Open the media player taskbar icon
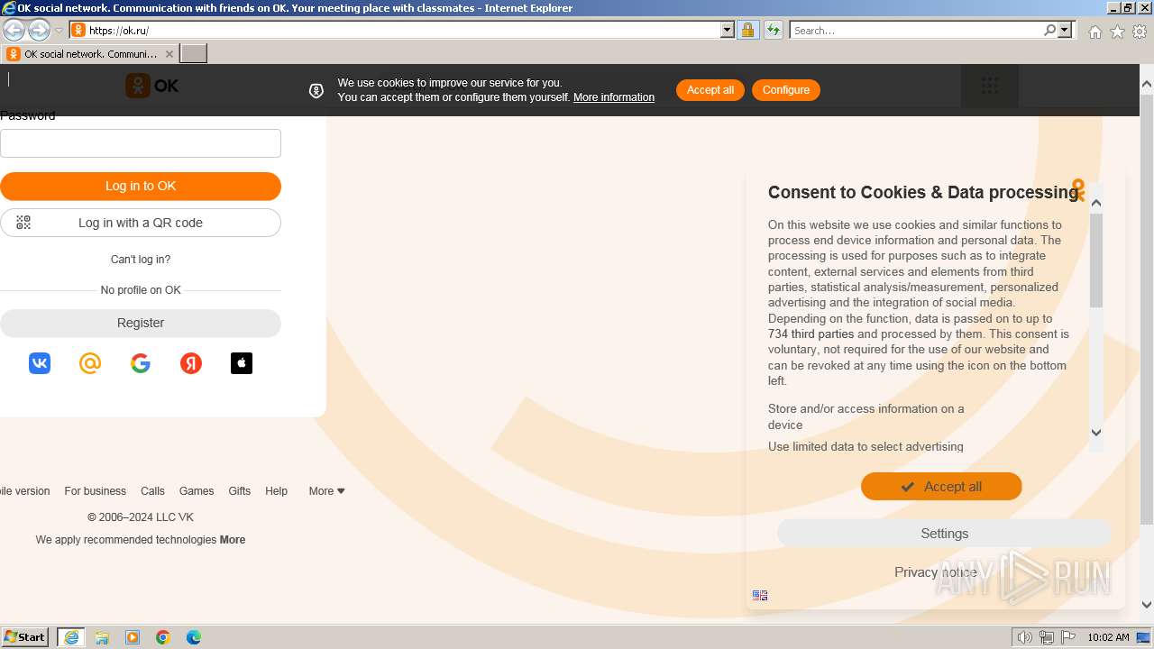Screen dimensions: 1154x649 (x=133, y=637)
